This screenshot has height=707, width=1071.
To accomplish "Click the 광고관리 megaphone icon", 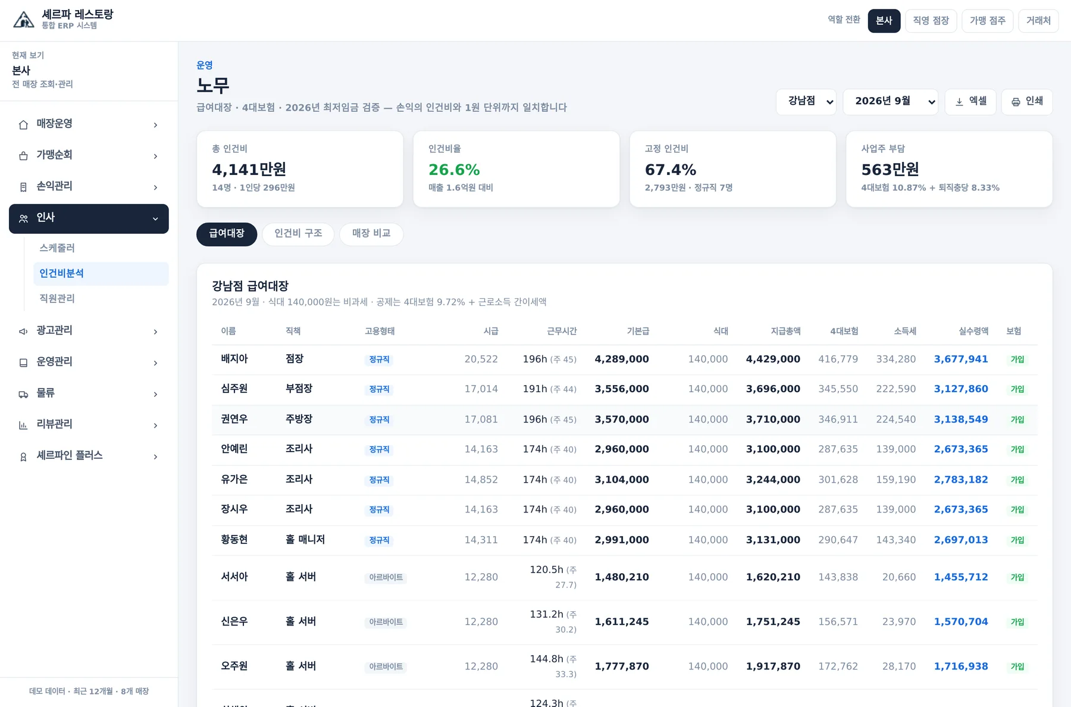I will click(23, 331).
